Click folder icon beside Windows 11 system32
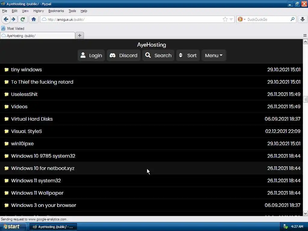This screenshot has width=308, height=231. 7,181
